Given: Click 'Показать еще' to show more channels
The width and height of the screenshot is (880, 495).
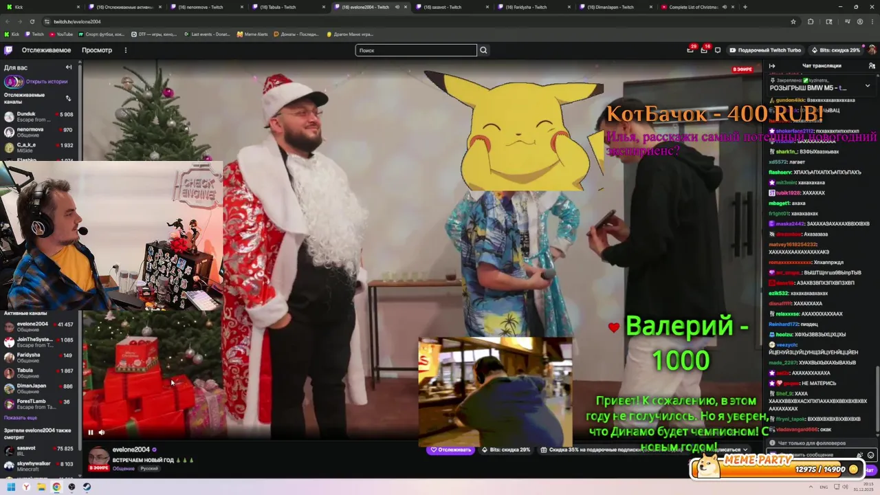Looking at the screenshot, I should (21, 417).
